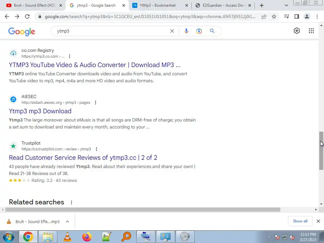Viewport: 324px width, 243px height.
Task: Submit search with magnifying glass icon
Action: tap(212, 31)
